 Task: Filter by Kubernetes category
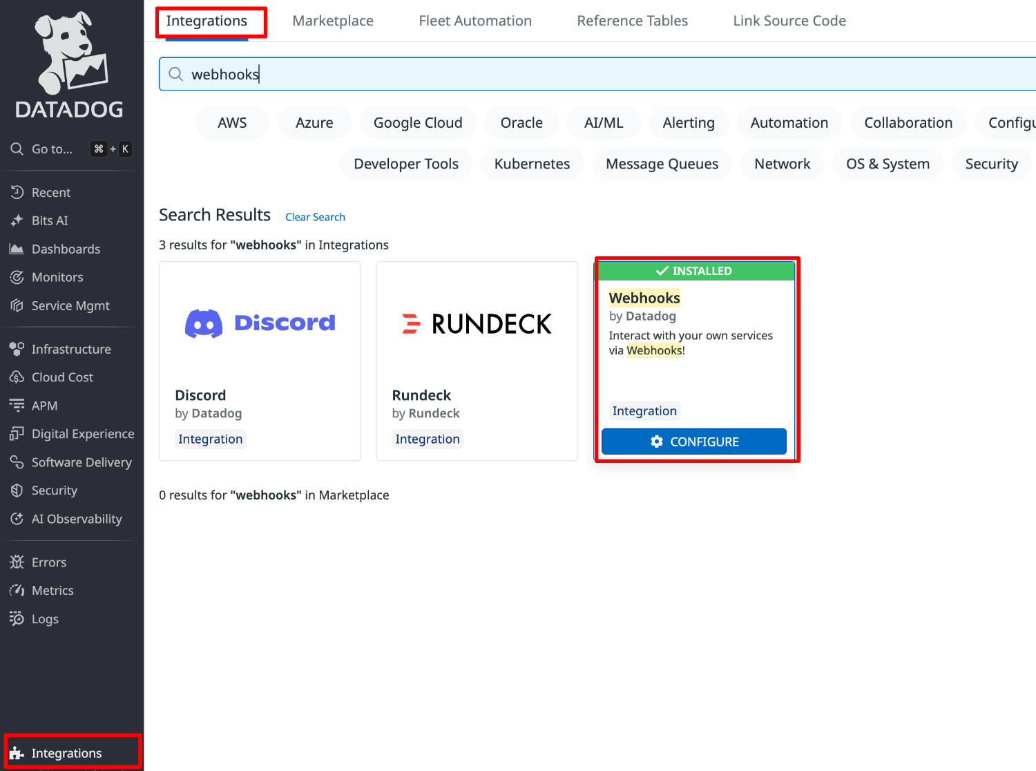click(x=532, y=164)
